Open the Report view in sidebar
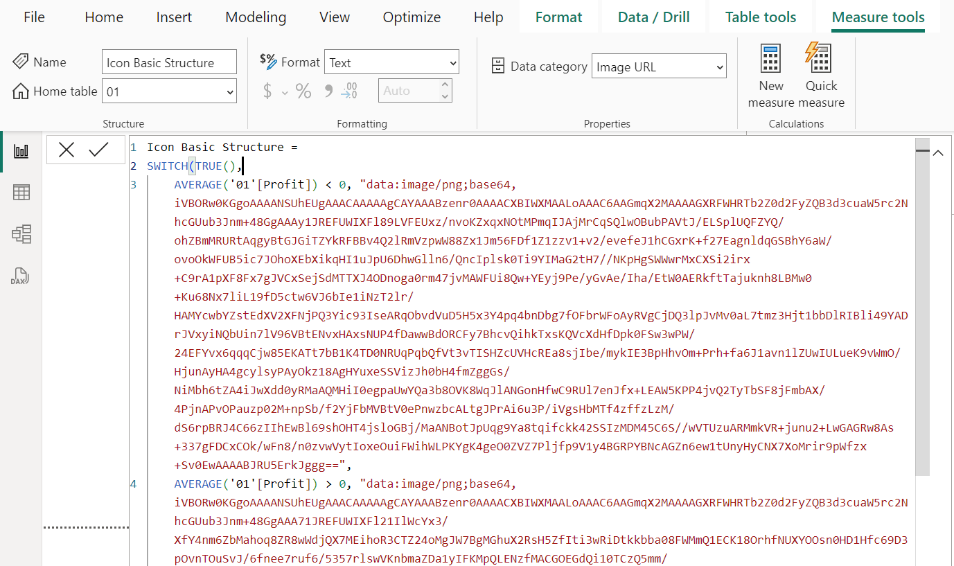 tap(21, 151)
